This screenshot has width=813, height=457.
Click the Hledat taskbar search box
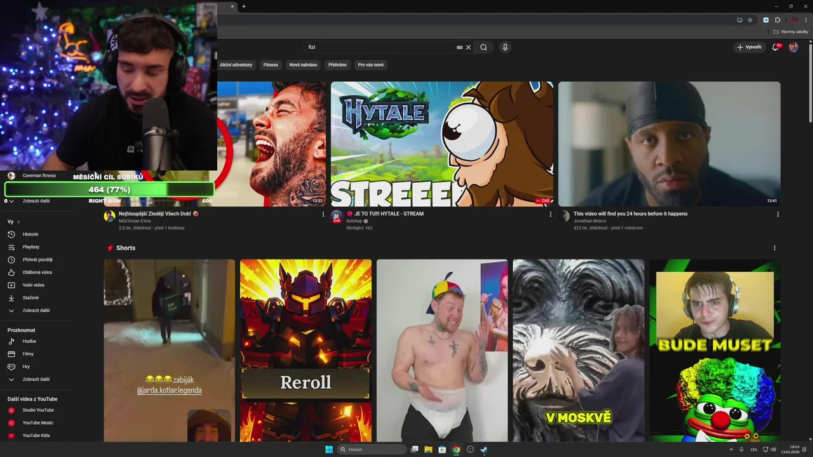point(372,449)
